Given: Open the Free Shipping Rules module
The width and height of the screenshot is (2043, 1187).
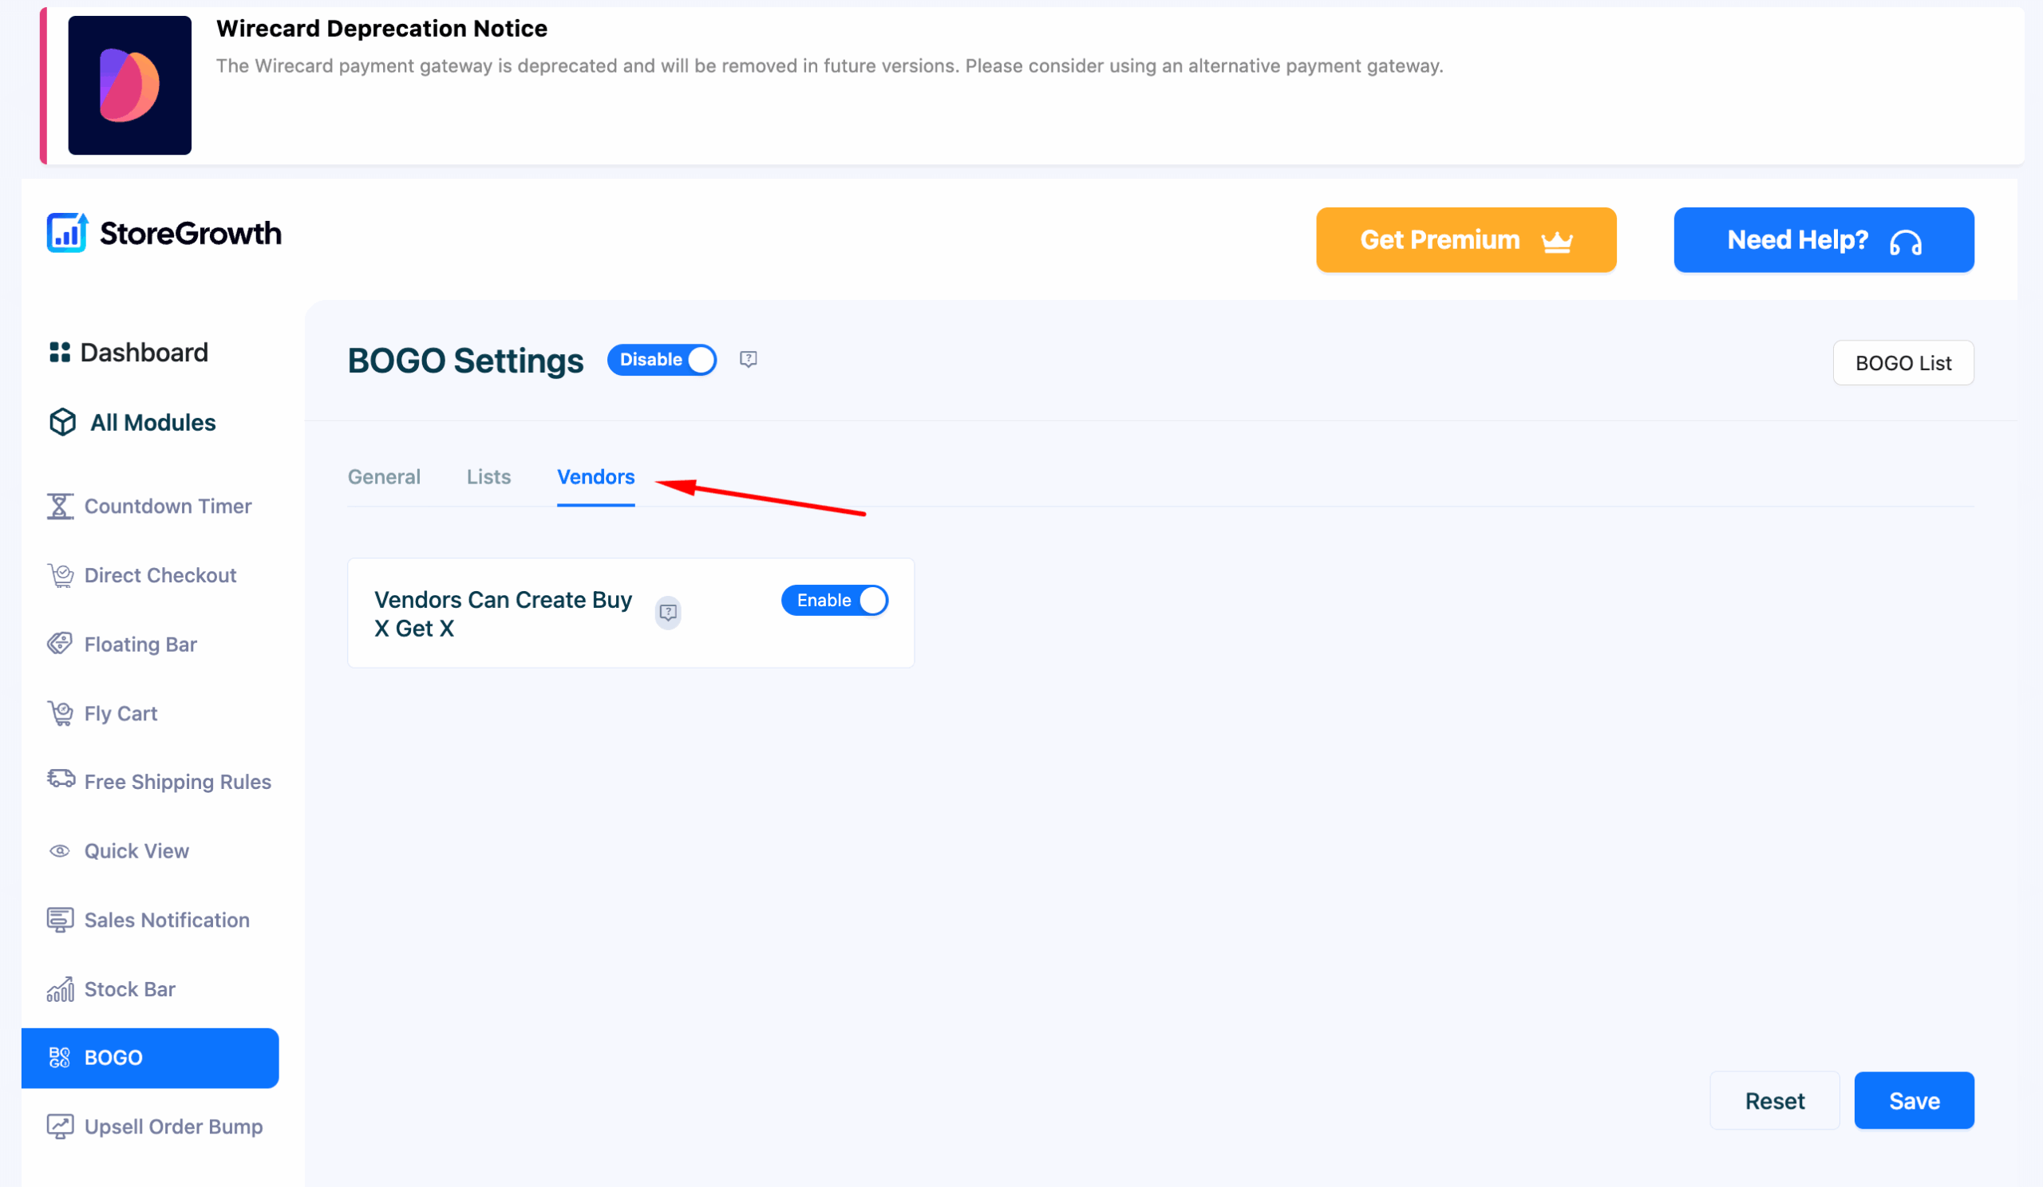Looking at the screenshot, I should [160, 782].
